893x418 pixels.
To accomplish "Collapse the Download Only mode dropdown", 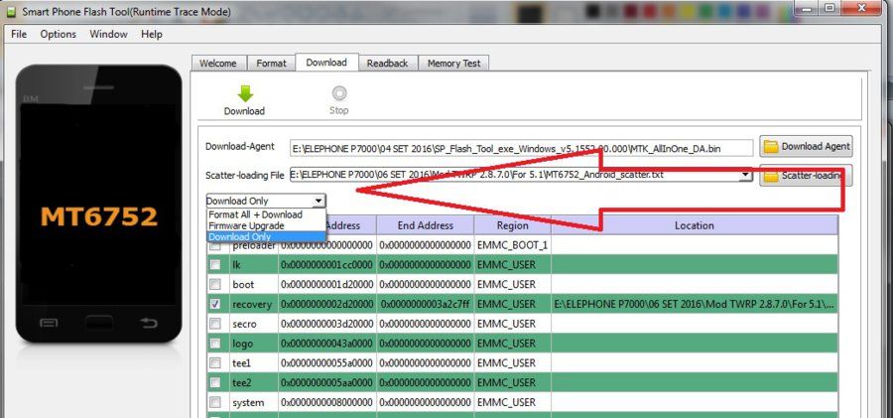I will tap(319, 201).
